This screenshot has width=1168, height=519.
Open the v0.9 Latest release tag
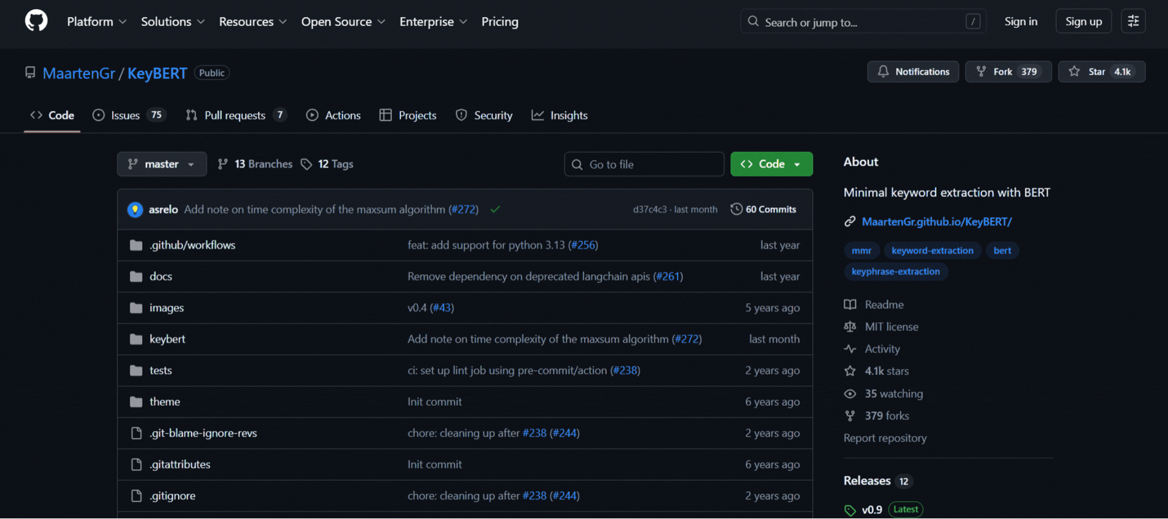(x=871, y=509)
